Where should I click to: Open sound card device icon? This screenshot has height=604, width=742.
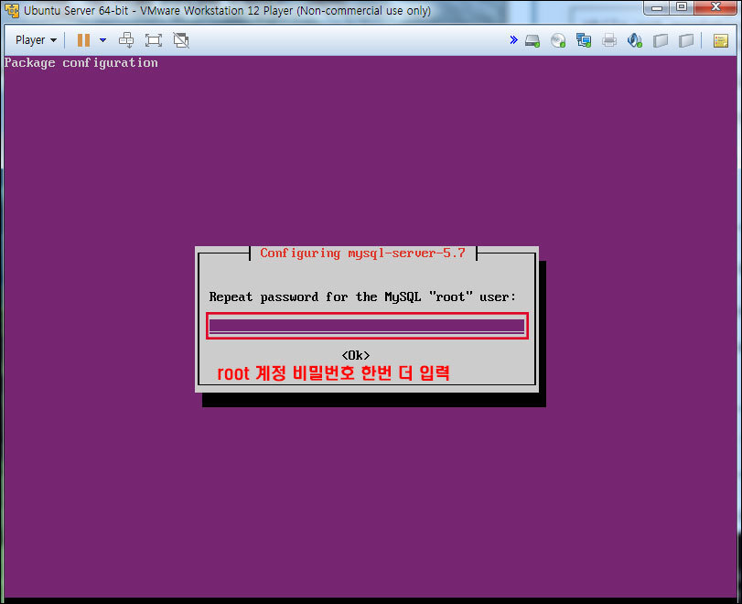click(x=635, y=40)
